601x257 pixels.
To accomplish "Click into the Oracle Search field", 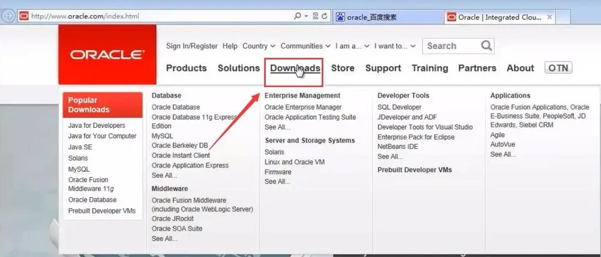I will 450,46.
